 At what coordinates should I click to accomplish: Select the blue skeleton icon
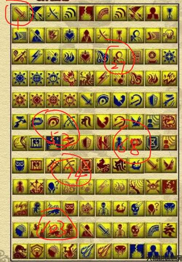(103, 209)
